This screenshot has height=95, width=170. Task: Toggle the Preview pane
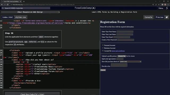(x=159, y=17)
